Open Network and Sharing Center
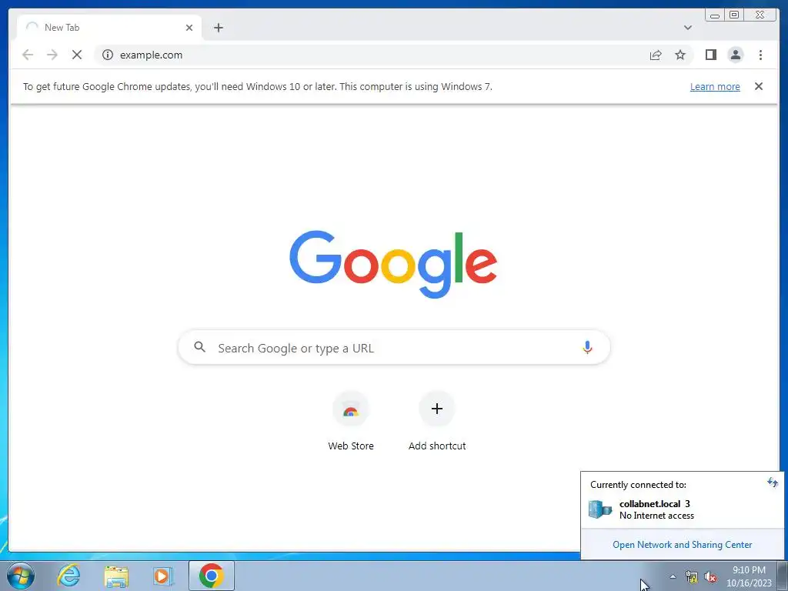The width and height of the screenshot is (788, 591). tap(682, 545)
